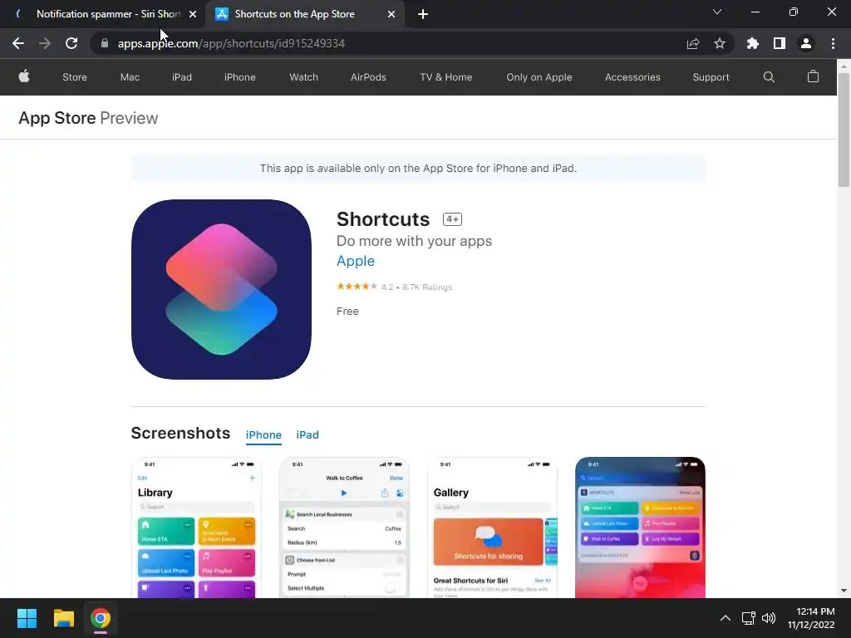Click the 'Free' price label

click(347, 312)
